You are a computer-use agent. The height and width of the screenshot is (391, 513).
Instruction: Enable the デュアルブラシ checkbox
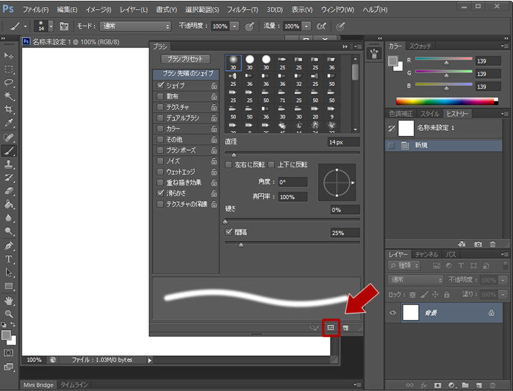(x=160, y=118)
